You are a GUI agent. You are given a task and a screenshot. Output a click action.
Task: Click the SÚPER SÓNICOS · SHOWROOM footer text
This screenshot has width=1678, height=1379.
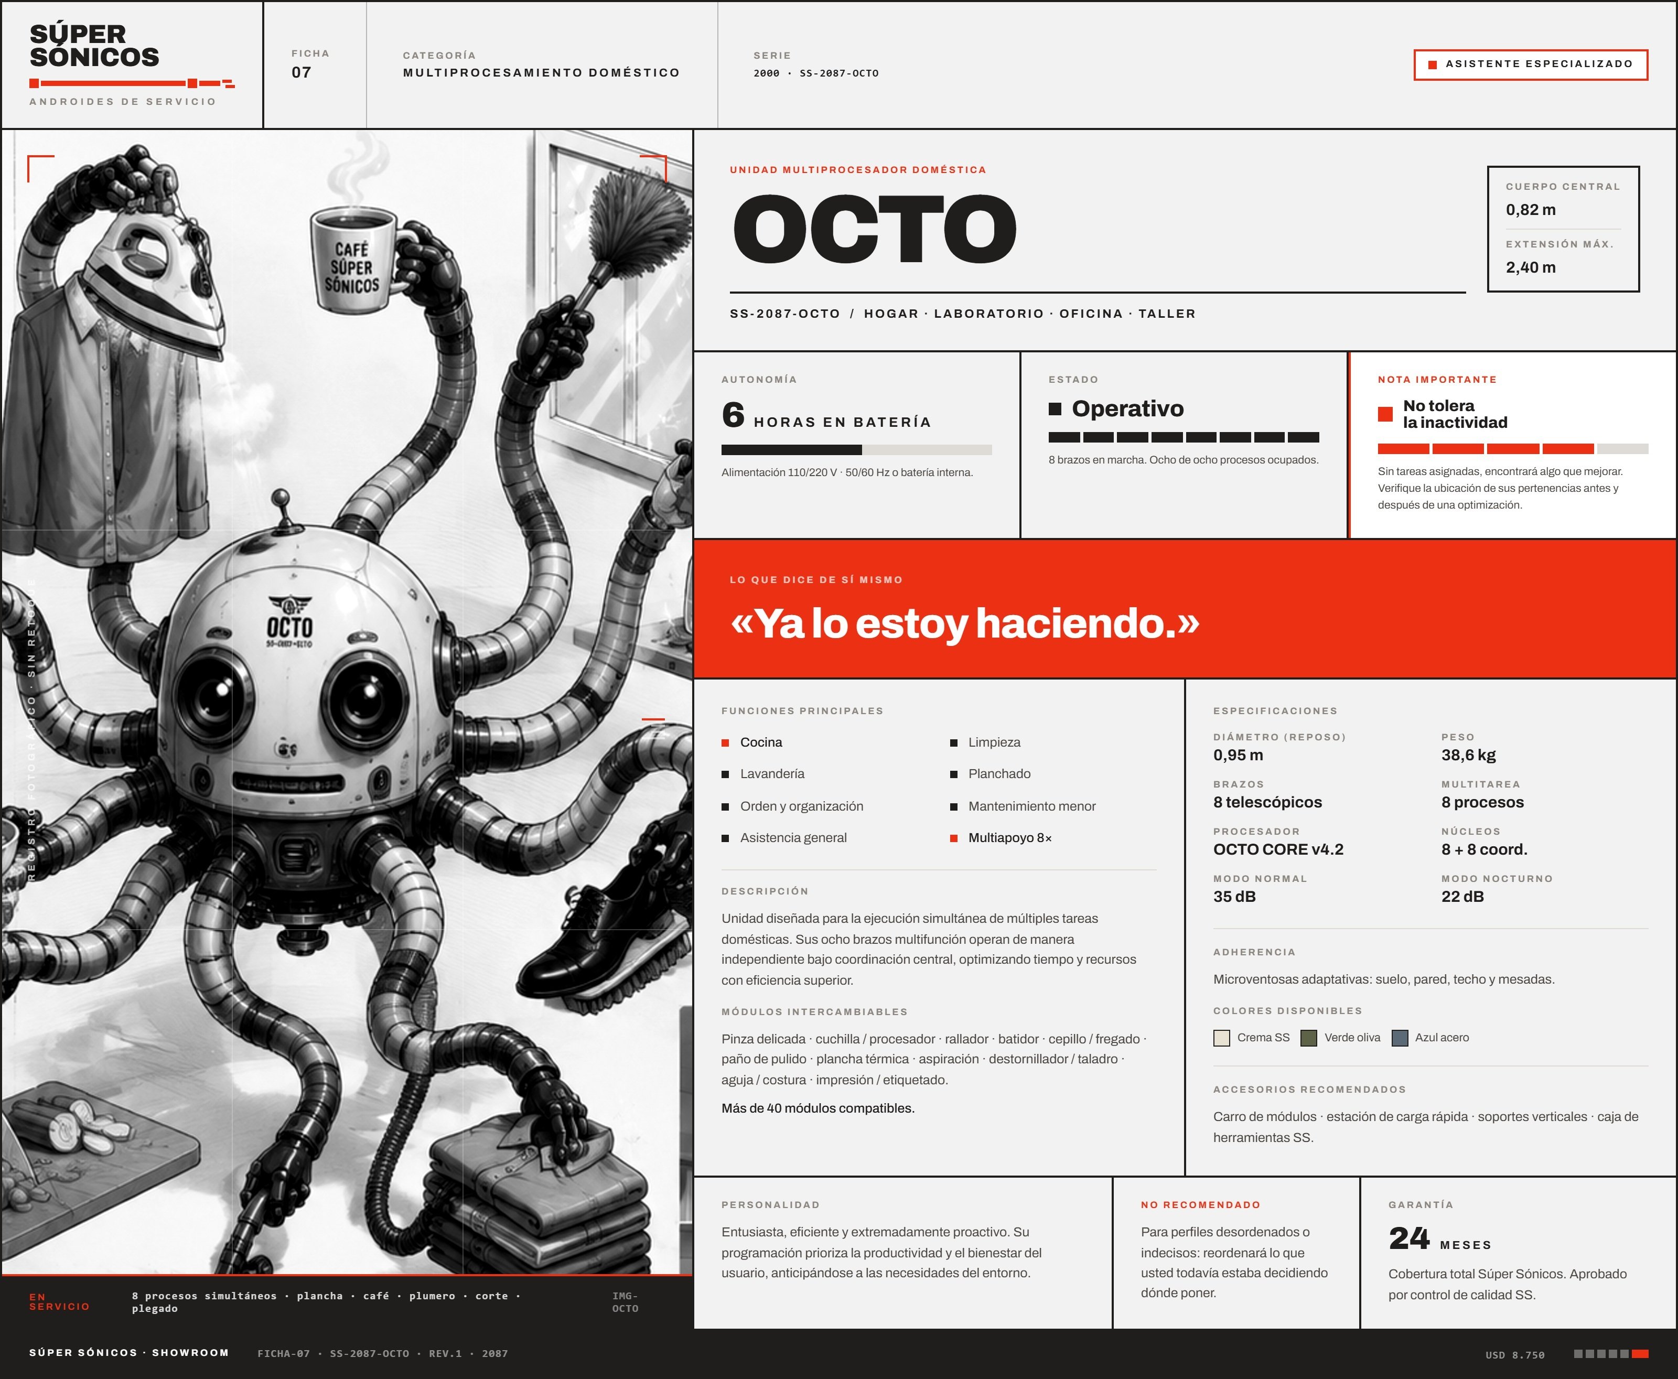pyautogui.click(x=128, y=1353)
